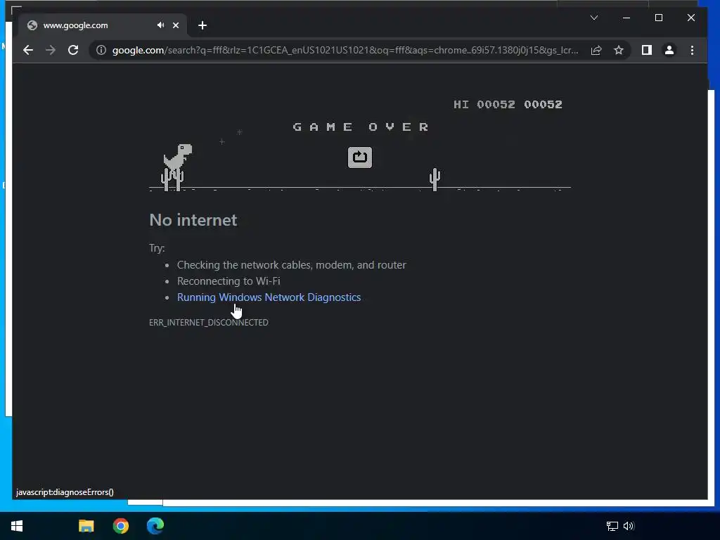Screen dimensions: 720x540
Task: Click Checking the network cables suggestion
Action: pos(292,265)
